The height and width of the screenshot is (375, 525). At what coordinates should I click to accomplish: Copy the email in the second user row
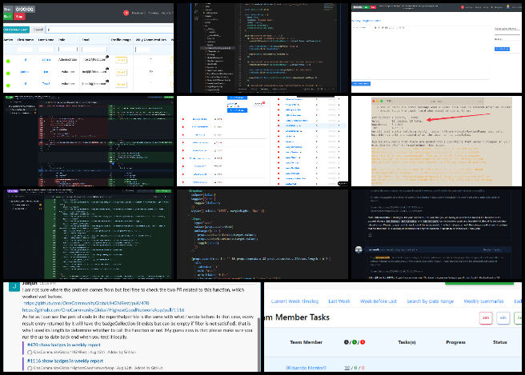pos(107,69)
